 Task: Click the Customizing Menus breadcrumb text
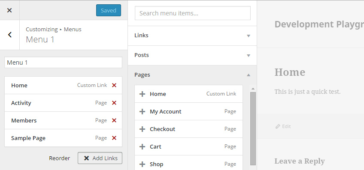click(54, 30)
